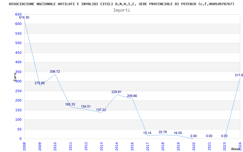Click the 2023 x-axis tick label
This screenshot has height=152, width=243.
(x=224, y=147)
